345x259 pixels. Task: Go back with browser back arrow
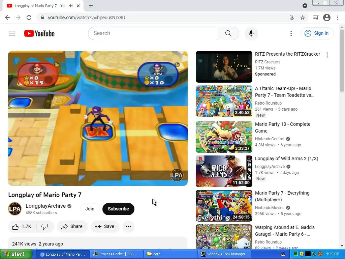[x=7, y=18]
